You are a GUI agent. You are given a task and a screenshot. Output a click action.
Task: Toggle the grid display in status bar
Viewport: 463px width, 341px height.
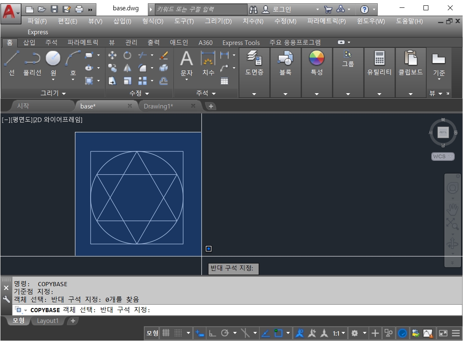[166, 333]
